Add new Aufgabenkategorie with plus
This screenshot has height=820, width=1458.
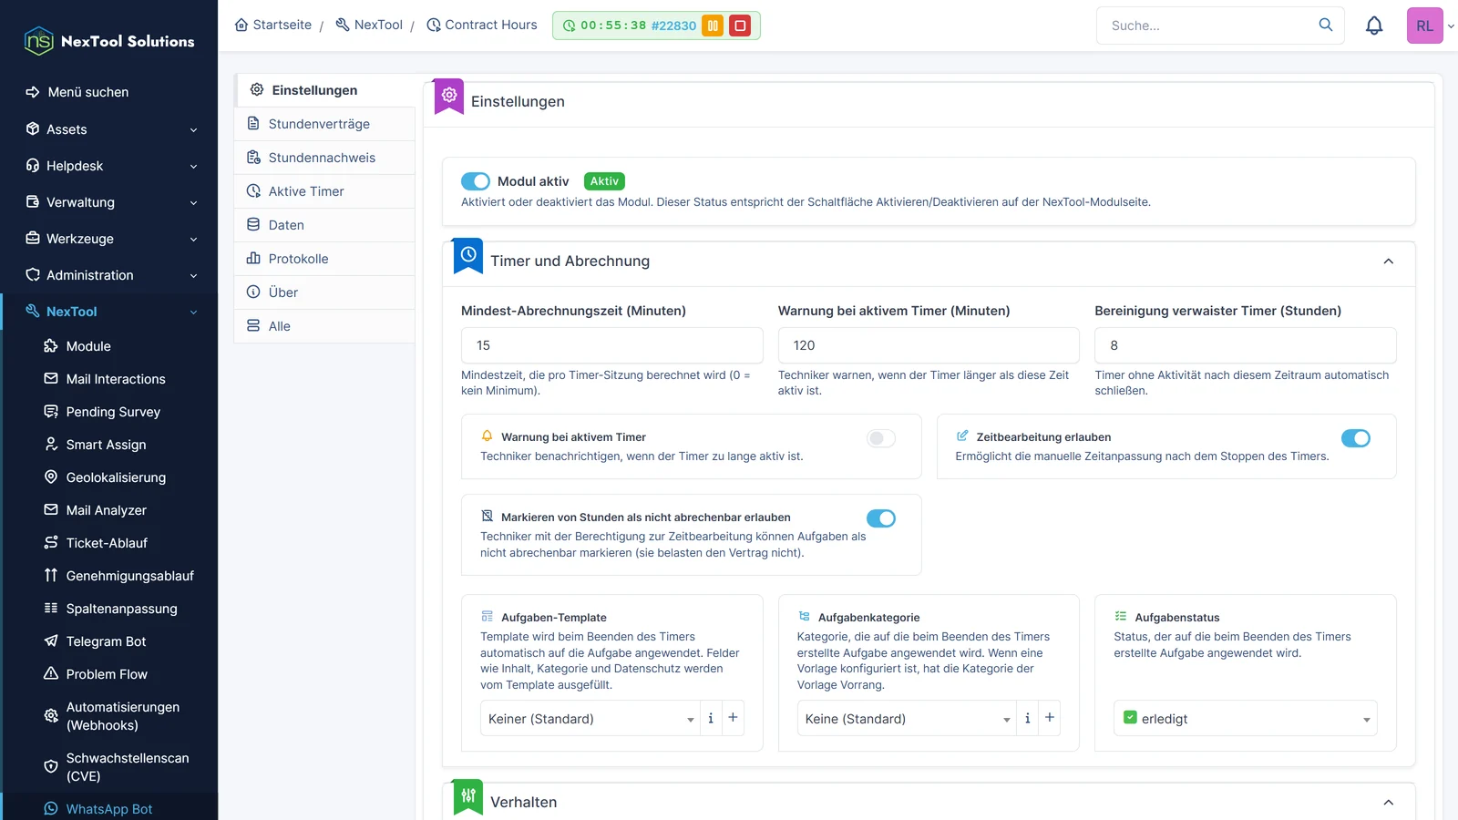pos(1050,718)
